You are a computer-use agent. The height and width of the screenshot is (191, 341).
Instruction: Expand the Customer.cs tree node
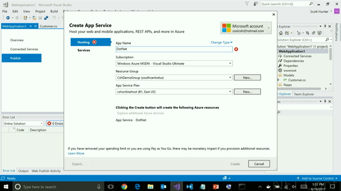(x=278, y=80)
